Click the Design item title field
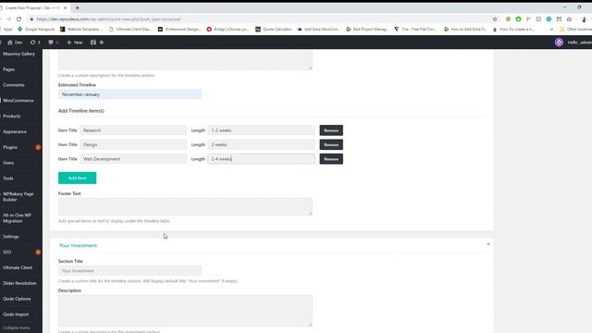 tap(133, 144)
